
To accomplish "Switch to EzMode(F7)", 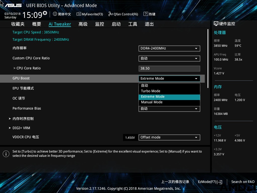I will pyautogui.click(x=210, y=182).
